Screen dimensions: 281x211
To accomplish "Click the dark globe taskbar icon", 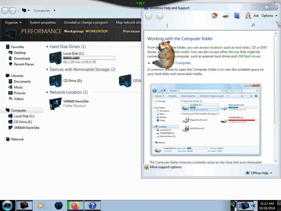I will (59, 206).
